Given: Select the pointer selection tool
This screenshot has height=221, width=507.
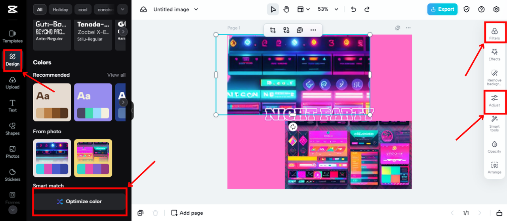Looking at the screenshot, I should click(x=273, y=9).
